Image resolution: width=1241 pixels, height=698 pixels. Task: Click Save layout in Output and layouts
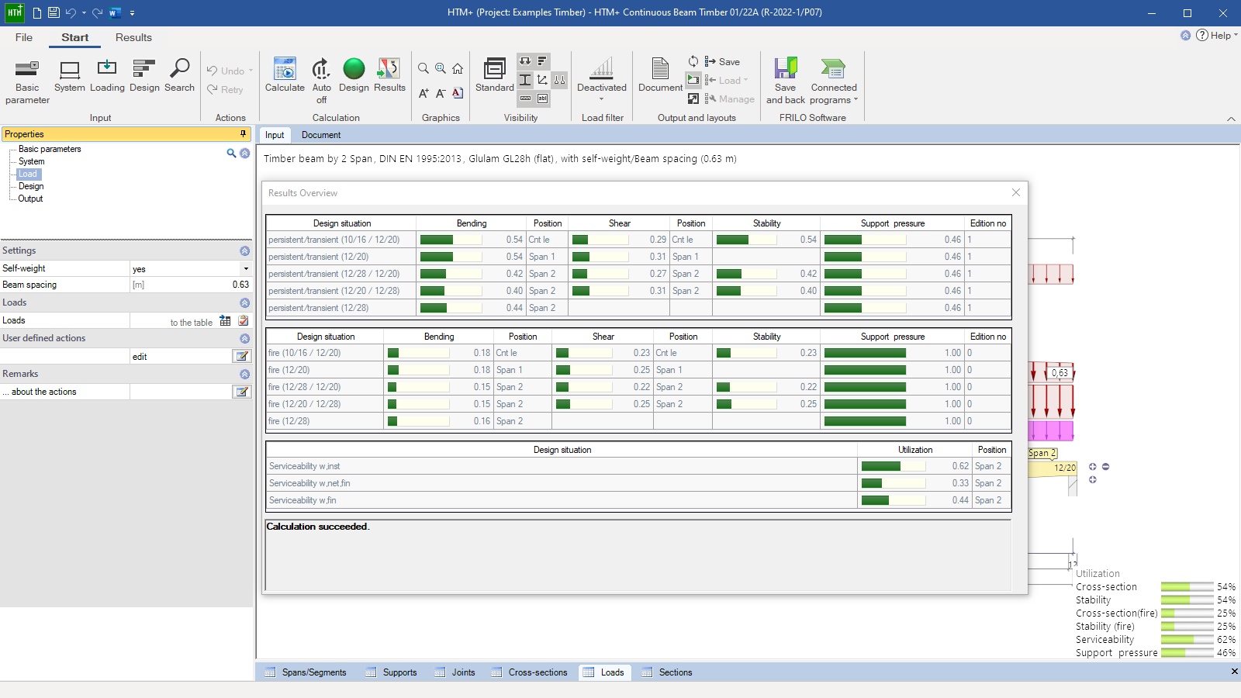722,61
